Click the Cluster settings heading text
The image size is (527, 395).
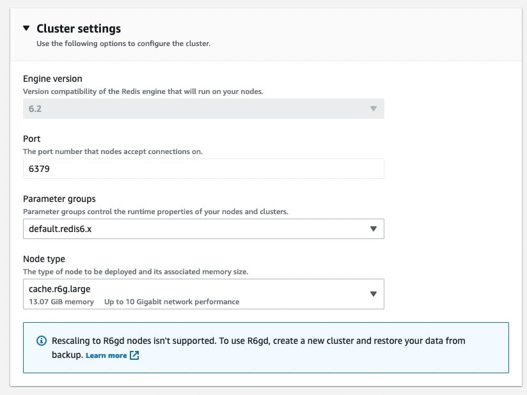(79, 28)
